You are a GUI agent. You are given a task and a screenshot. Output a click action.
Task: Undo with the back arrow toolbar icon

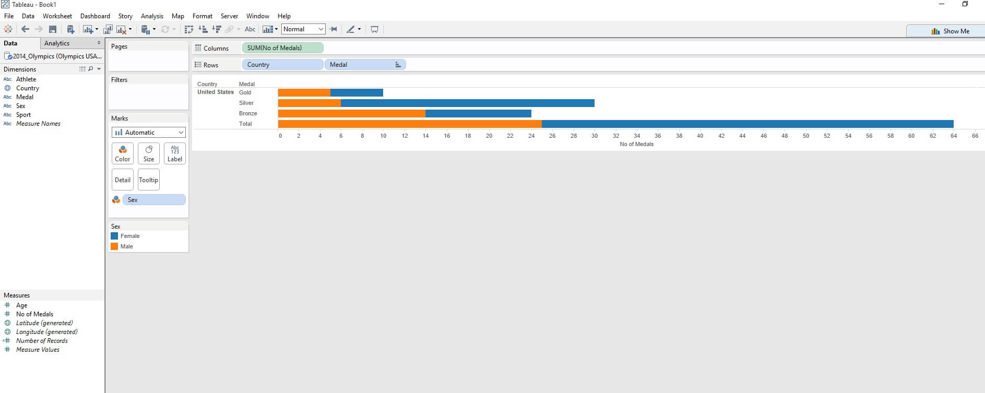[25, 29]
